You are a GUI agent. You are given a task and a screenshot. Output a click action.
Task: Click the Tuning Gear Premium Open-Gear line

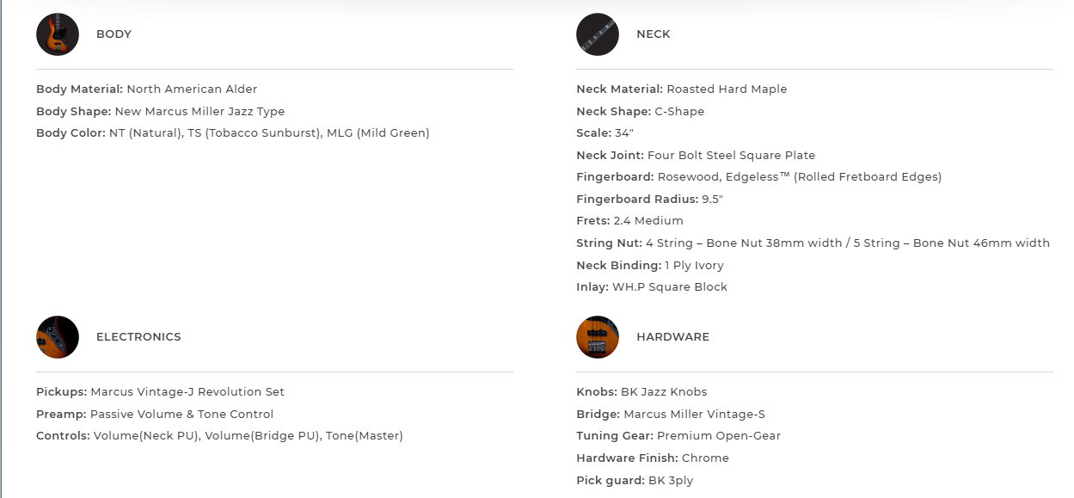coord(678,436)
